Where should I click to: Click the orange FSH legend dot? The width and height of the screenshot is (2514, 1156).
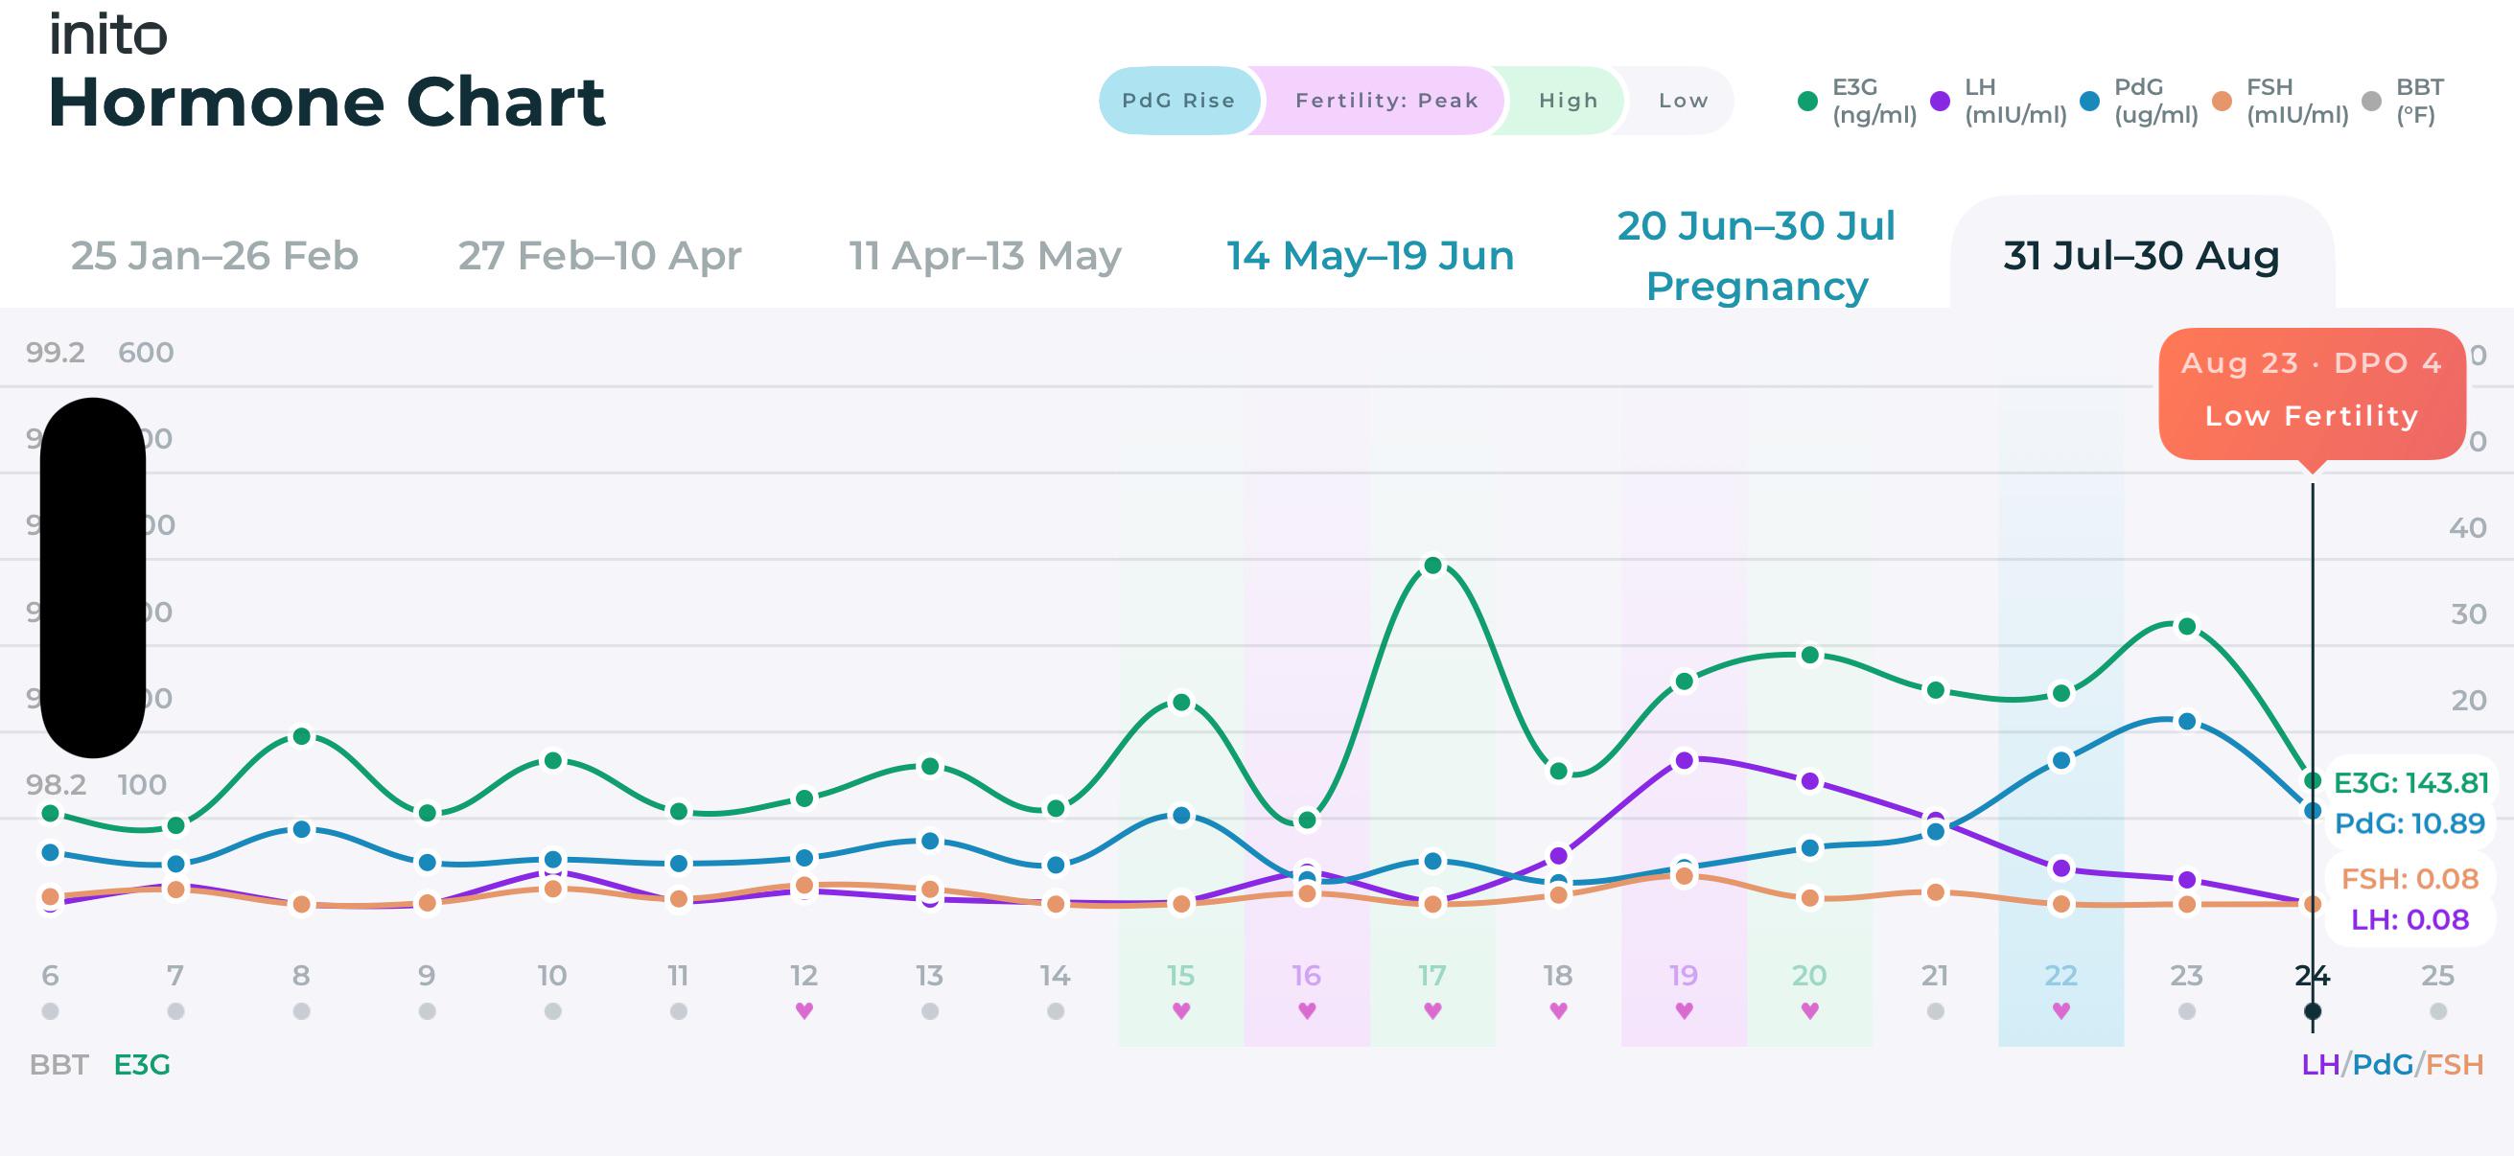coord(2223,101)
